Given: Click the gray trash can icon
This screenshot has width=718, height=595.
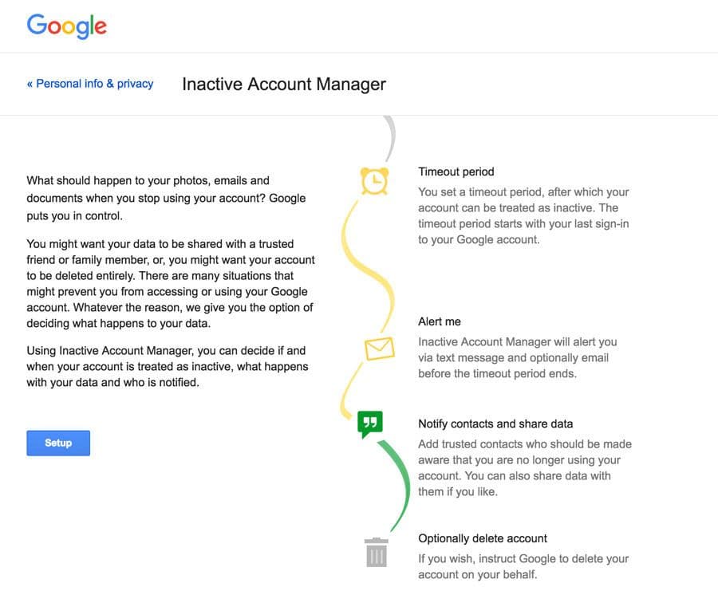Looking at the screenshot, I should (x=377, y=553).
